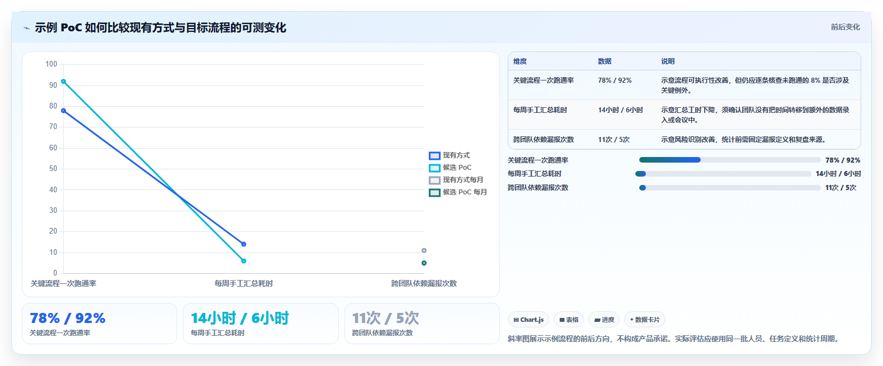
Task: Click the 现有方式 data point at 78
Action: click(63, 111)
